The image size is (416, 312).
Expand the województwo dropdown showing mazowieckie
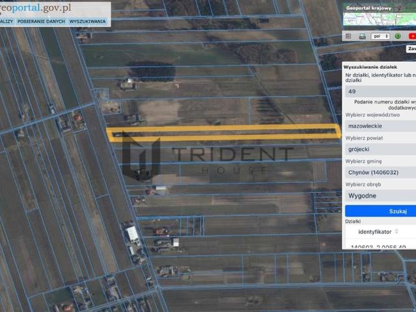(380, 126)
